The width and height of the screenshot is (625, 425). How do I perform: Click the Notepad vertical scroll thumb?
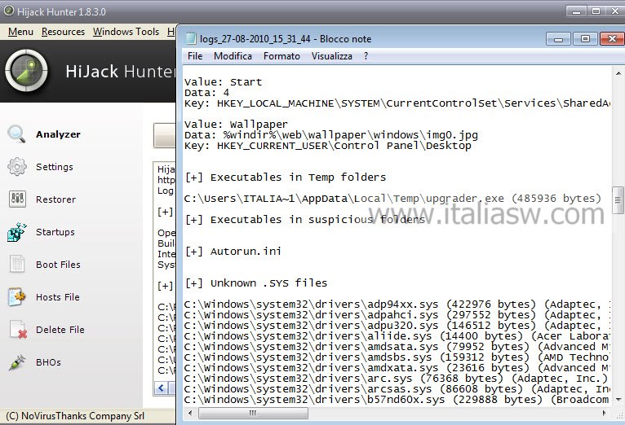[x=618, y=200]
